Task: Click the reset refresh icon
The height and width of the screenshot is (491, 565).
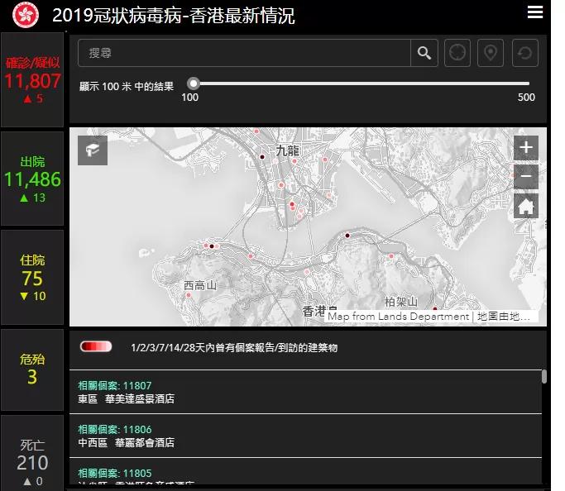Action: [525, 53]
